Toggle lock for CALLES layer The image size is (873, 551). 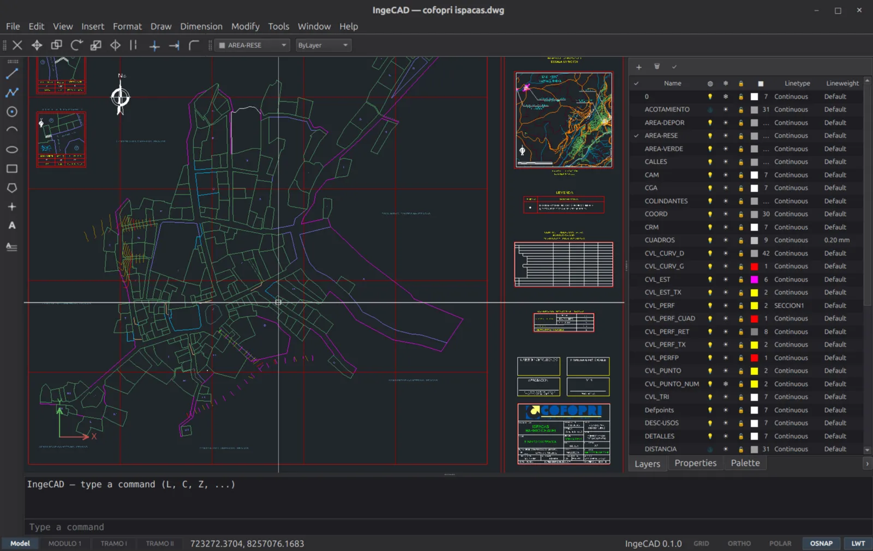point(741,162)
